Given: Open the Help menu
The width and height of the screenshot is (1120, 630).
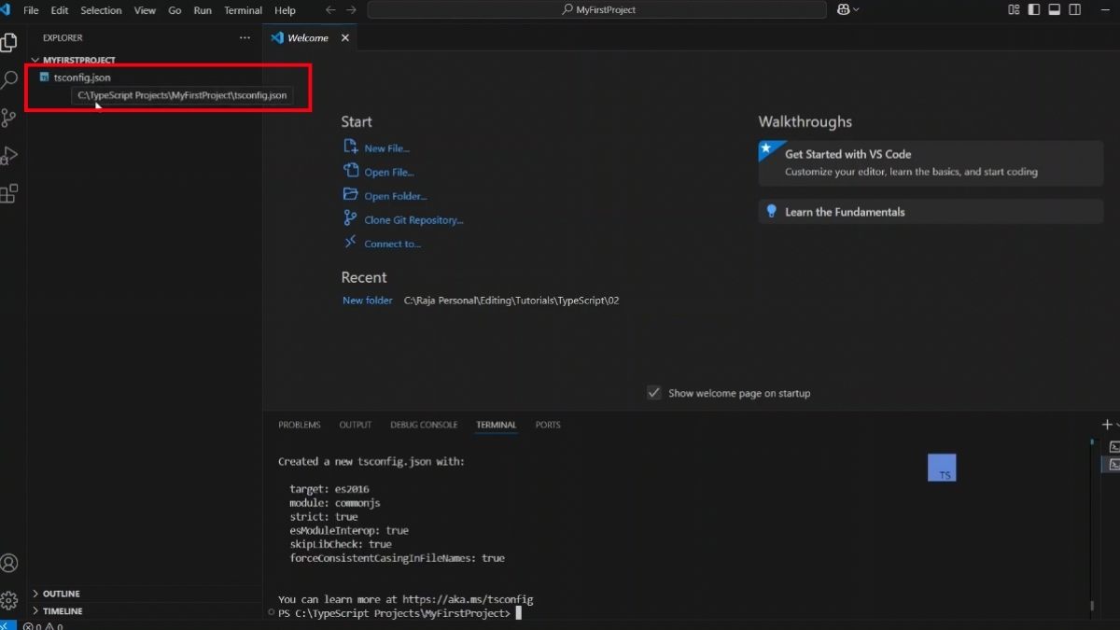Looking at the screenshot, I should pos(286,10).
